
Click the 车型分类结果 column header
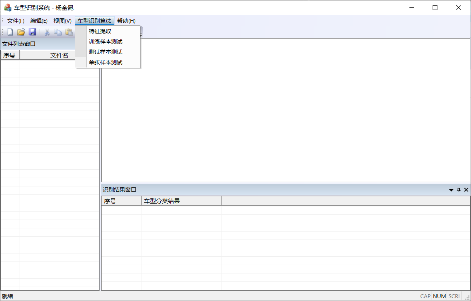coord(181,201)
